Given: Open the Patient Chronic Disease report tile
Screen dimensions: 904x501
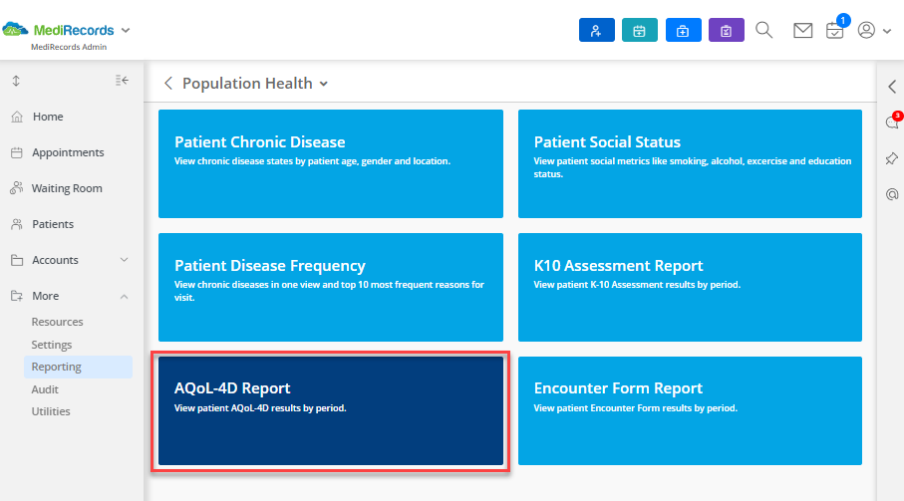Looking at the screenshot, I should click(x=331, y=164).
